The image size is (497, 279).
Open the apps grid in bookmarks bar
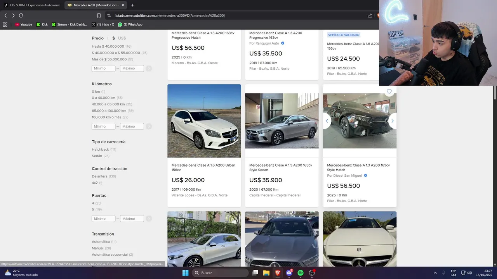(5, 24)
